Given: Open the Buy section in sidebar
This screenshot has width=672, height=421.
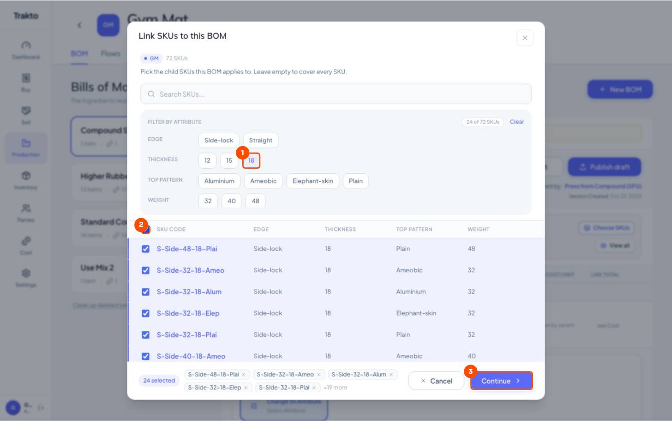Looking at the screenshot, I should [26, 83].
